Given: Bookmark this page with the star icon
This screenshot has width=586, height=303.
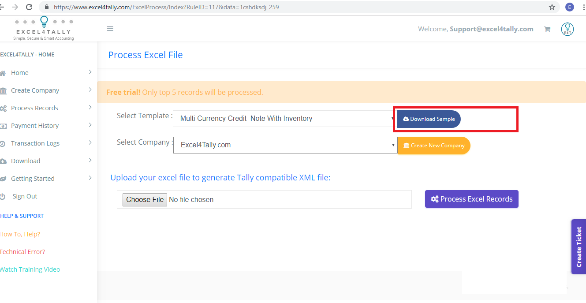Looking at the screenshot, I should pyautogui.click(x=552, y=7).
